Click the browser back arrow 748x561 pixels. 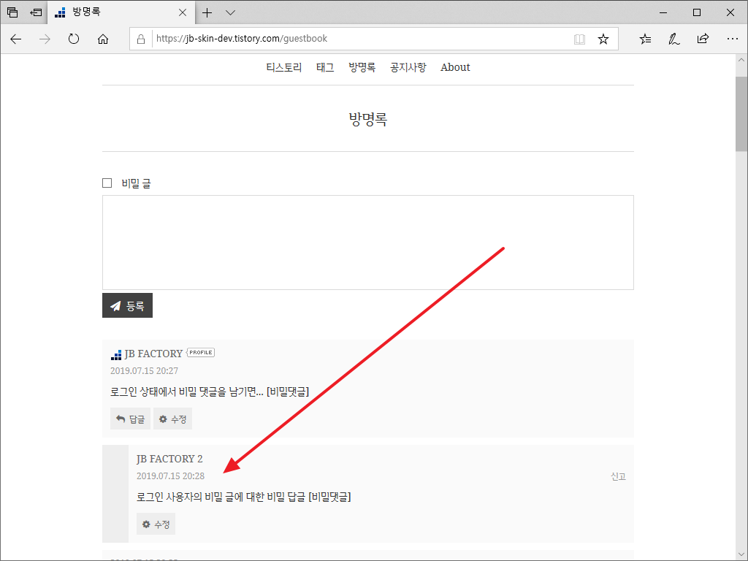click(16, 39)
